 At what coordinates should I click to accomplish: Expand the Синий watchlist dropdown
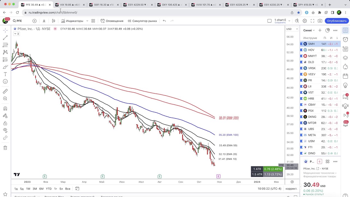(x=309, y=30)
